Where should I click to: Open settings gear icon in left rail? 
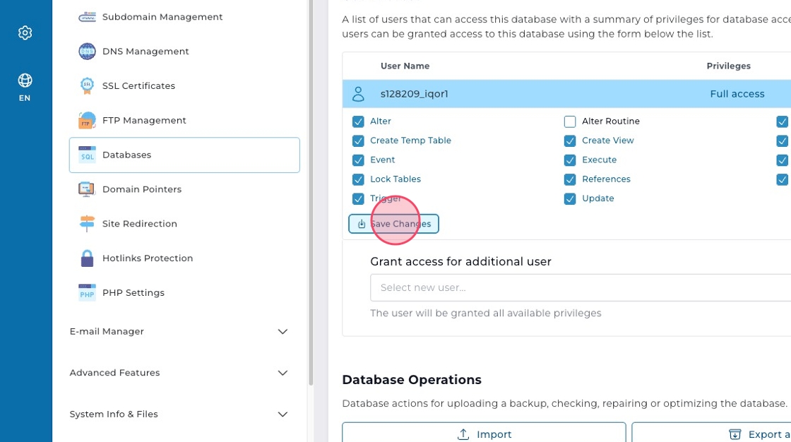25,32
